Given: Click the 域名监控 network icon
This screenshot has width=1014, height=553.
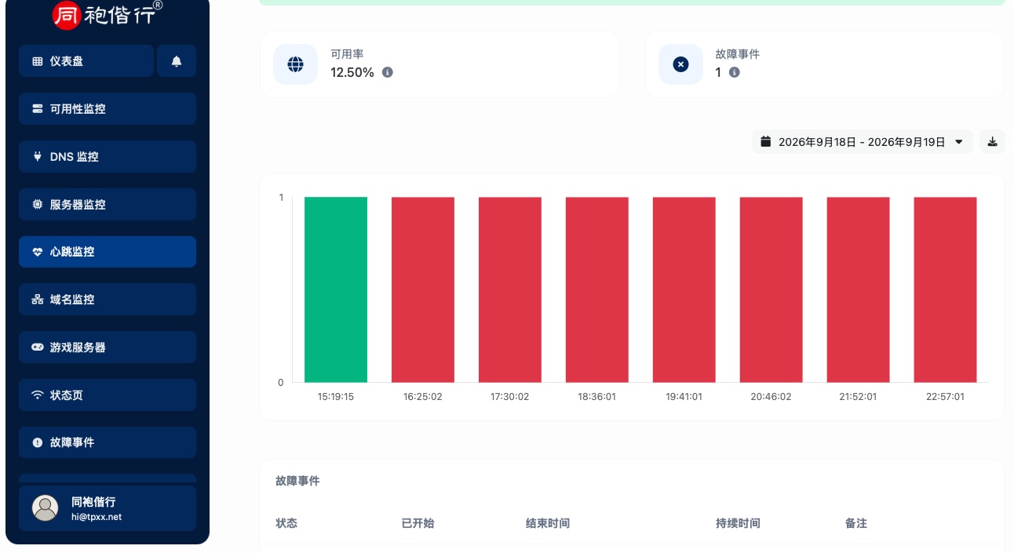Looking at the screenshot, I should pyautogui.click(x=38, y=300).
